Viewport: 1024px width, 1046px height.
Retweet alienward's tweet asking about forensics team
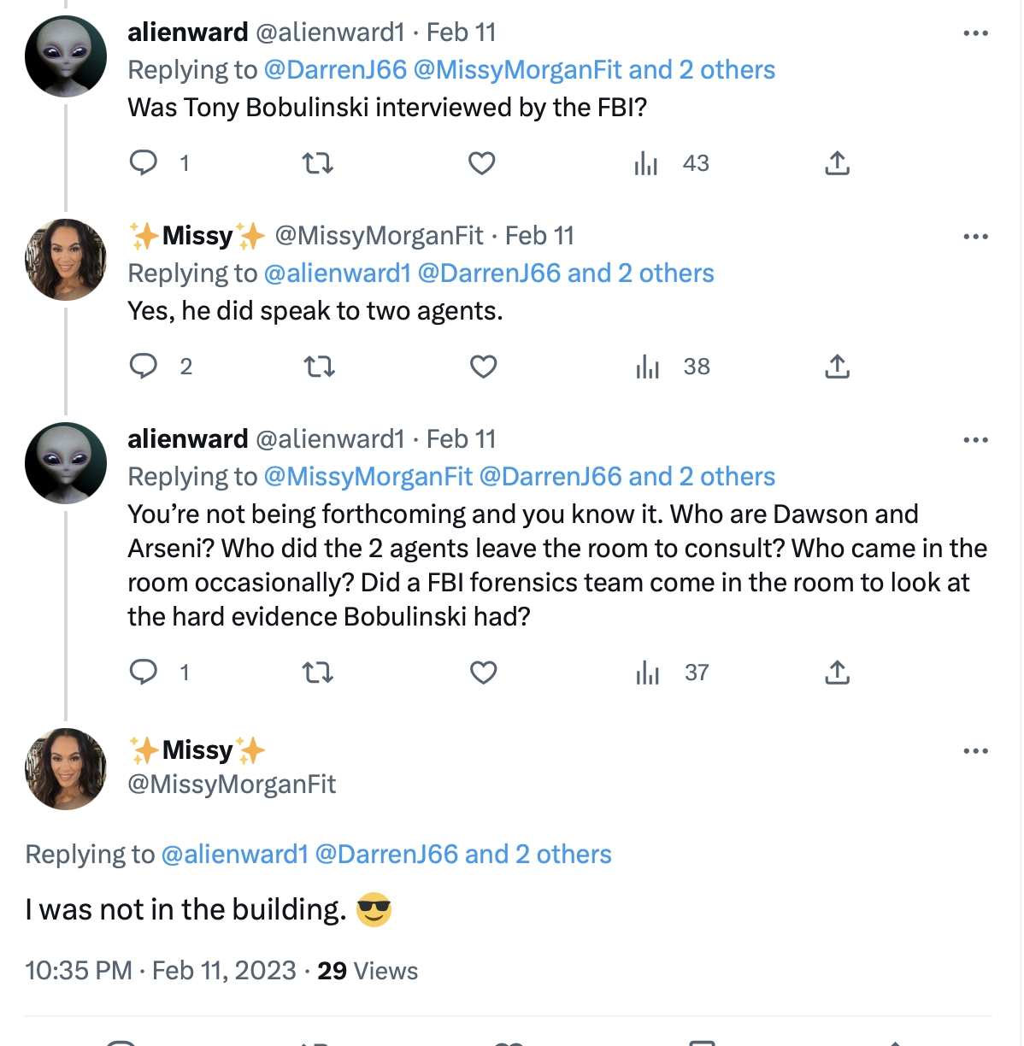[x=318, y=673]
